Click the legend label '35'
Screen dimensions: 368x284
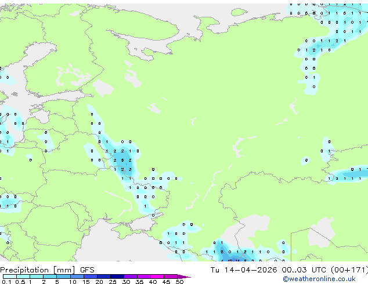click(x=139, y=282)
